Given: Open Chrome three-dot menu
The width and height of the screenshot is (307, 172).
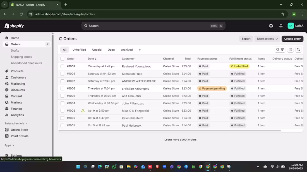Looking at the screenshot, I should coord(302,14).
